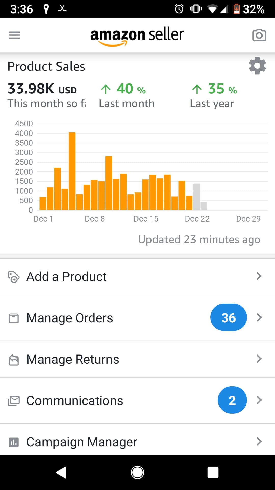Expand the Add a Product chevron
Viewport: 275px width, 490px height.
point(259,276)
